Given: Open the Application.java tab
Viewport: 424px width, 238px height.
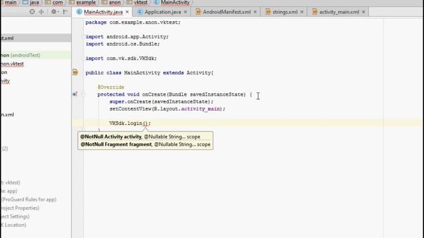Looking at the screenshot, I should (162, 12).
